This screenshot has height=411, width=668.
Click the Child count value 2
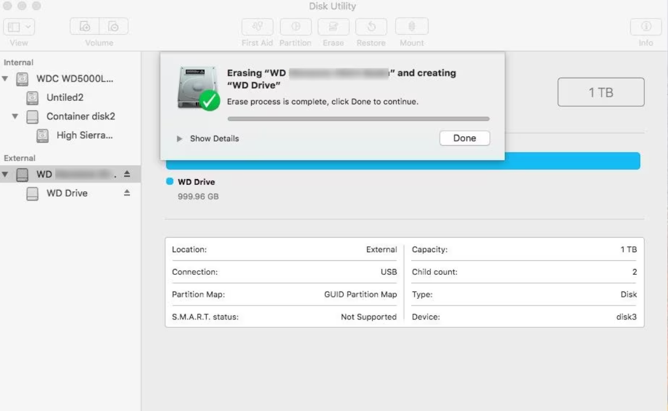[634, 272]
